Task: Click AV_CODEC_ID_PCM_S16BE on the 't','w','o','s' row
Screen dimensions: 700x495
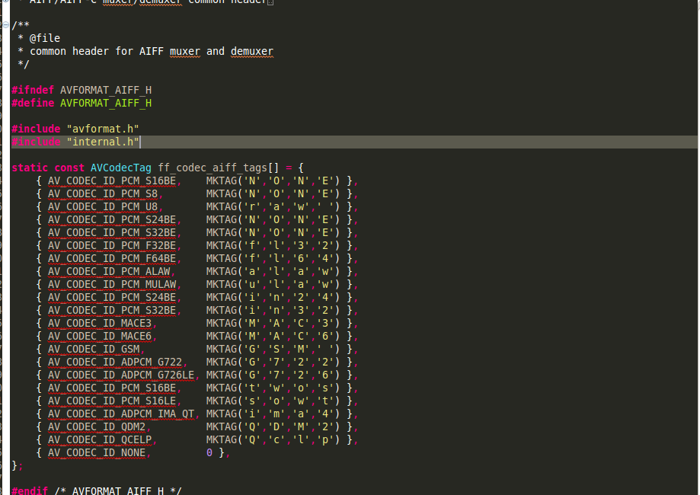Action: [x=112, y=388]
